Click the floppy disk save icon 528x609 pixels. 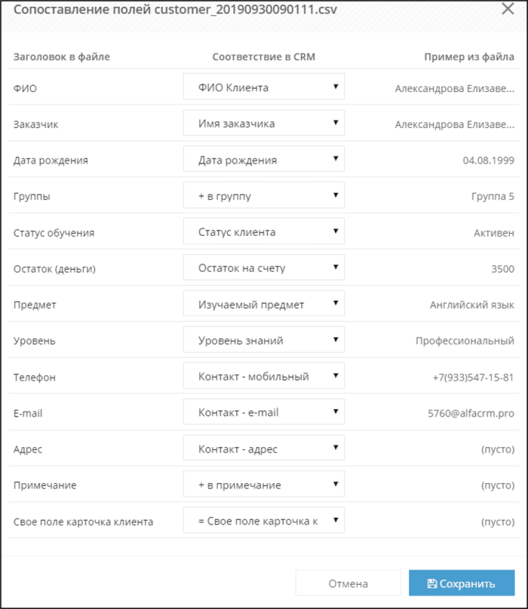[432, 583]
